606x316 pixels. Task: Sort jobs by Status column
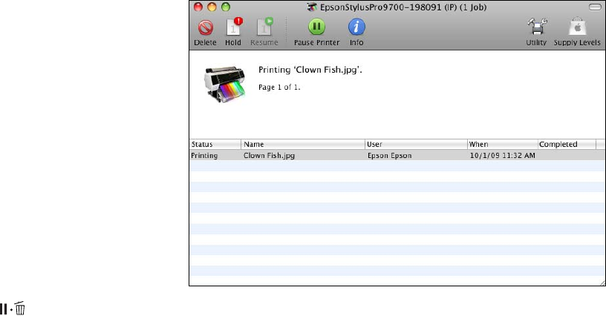[215, 145]
